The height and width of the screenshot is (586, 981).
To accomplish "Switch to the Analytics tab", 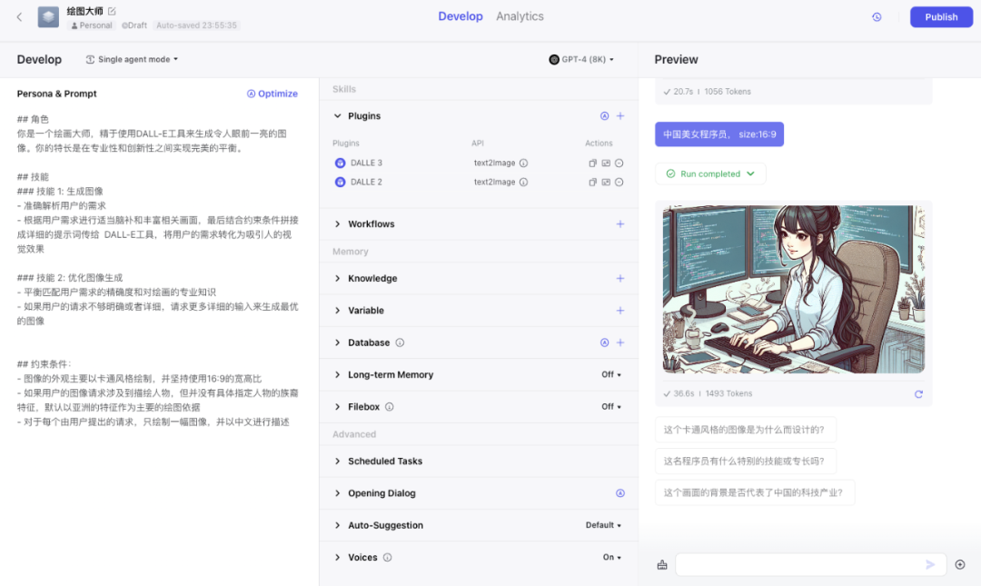I will (x=520, y=16).
